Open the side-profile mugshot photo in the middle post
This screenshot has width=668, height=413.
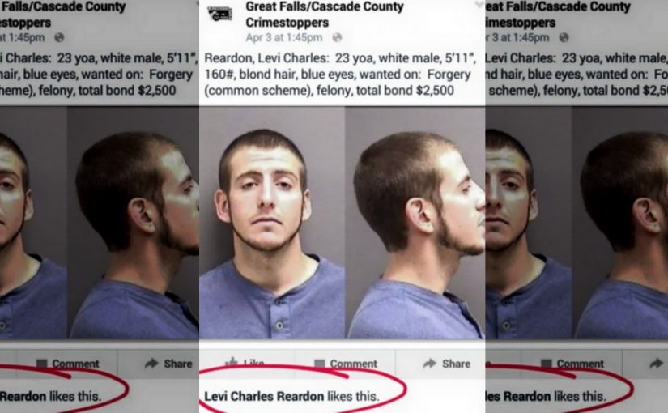[x=415, y=223]
